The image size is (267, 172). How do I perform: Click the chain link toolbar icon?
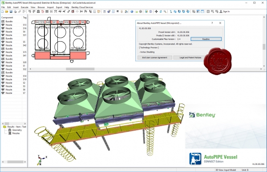click(x=20, y=12)
